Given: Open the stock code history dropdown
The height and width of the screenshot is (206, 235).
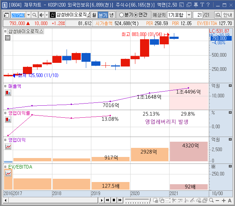Looking at the screenshot, I should (28, 15).
